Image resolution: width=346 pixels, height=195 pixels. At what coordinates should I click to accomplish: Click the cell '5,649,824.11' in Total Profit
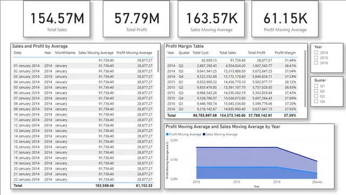tap(262, 76)
